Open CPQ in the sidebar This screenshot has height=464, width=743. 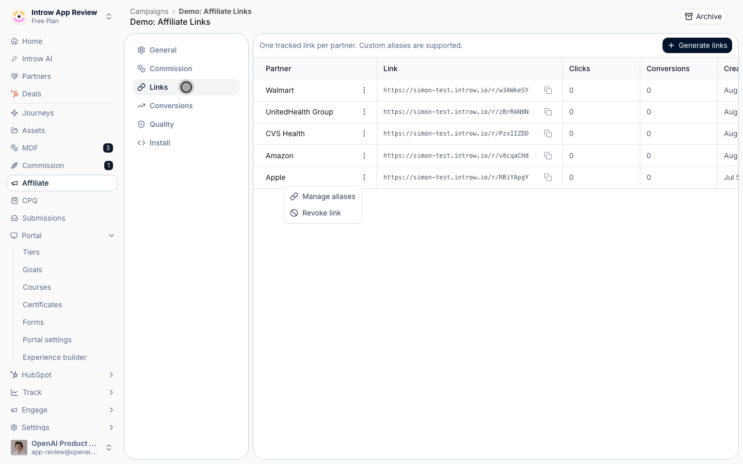tap(62, 201)
